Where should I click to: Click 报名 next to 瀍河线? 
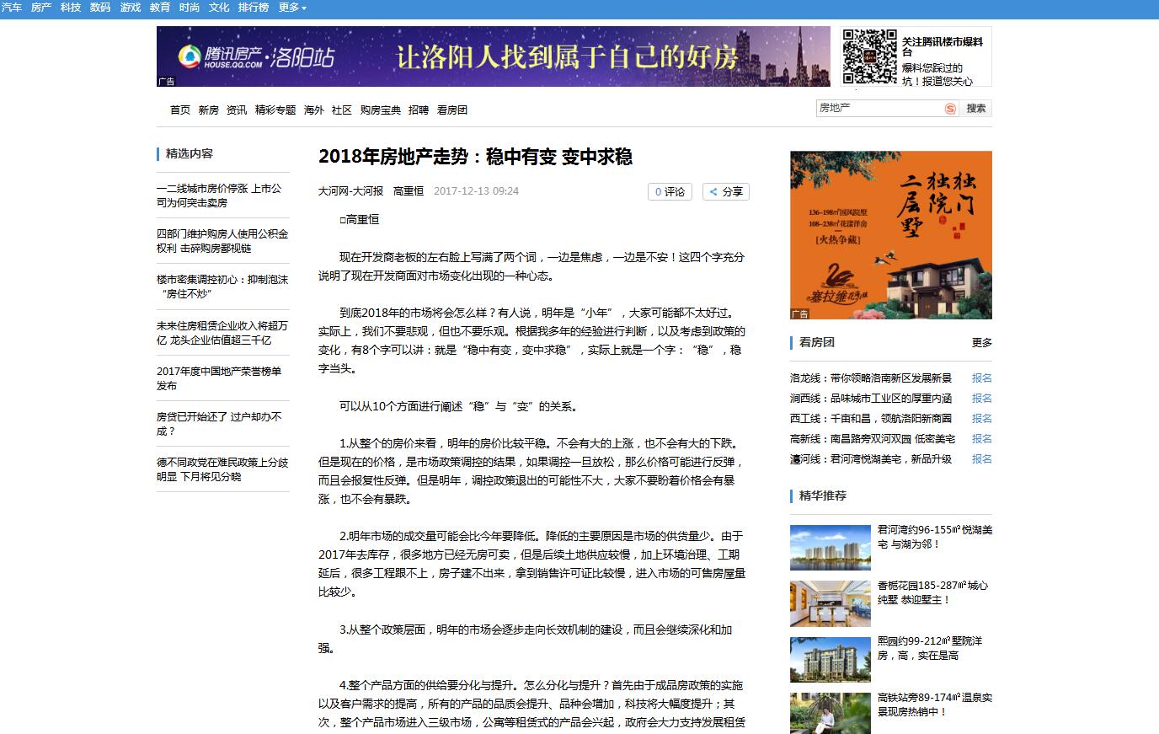[981, 458]
